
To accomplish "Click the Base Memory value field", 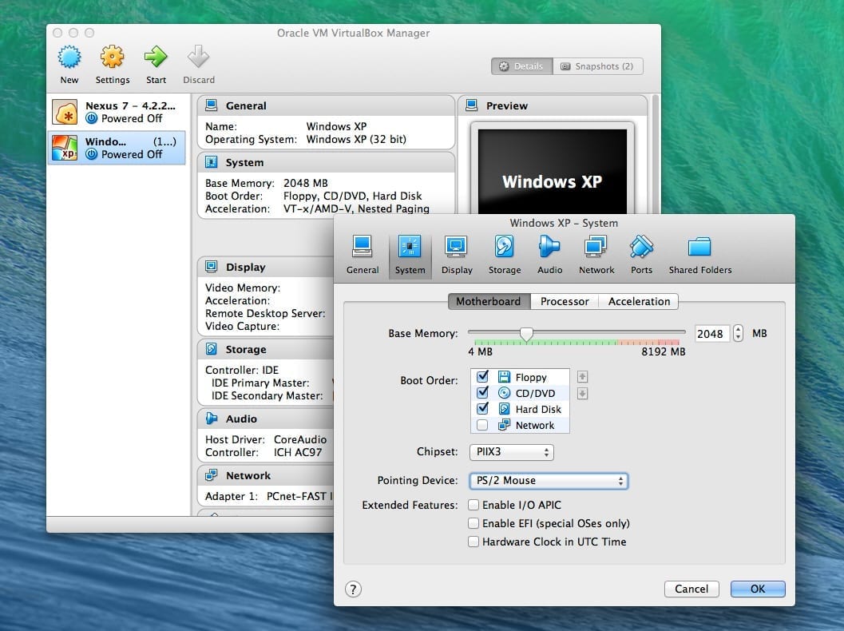I will (x=712, y=334).
